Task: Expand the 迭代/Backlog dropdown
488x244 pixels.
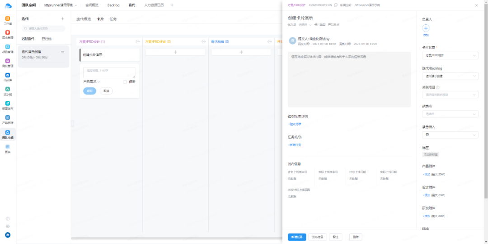Action: point(450,76)
